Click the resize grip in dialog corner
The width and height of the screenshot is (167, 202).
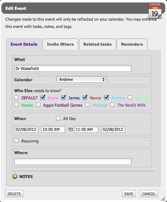pos(163,199)
